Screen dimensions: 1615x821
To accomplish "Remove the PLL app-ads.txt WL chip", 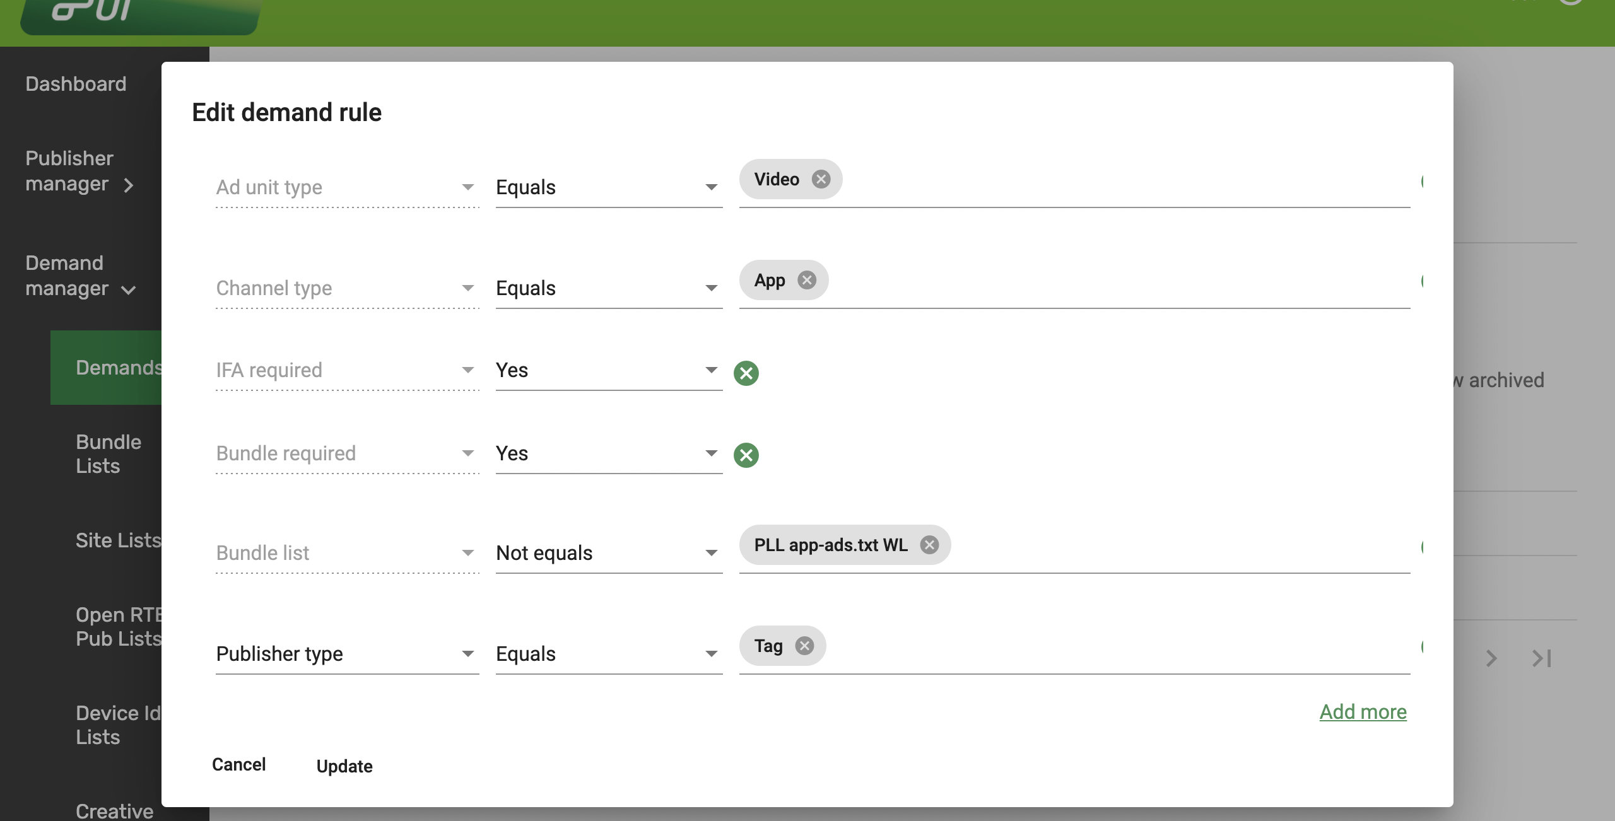I will coord(929,545).
